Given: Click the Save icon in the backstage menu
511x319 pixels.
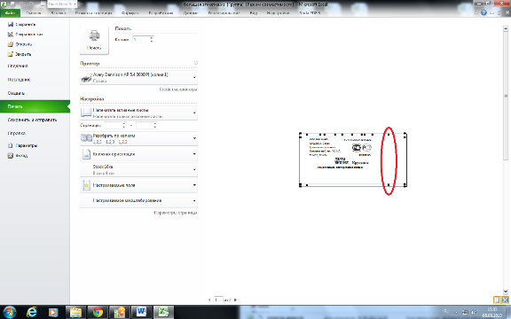Looking at the screenshot, I should tap(11, 25).
